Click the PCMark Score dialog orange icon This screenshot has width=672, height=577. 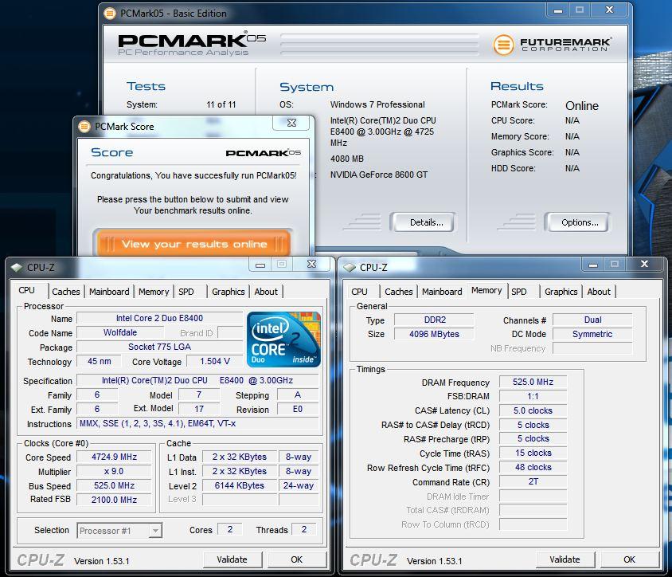pyautogui.click(x=84, y=126)
